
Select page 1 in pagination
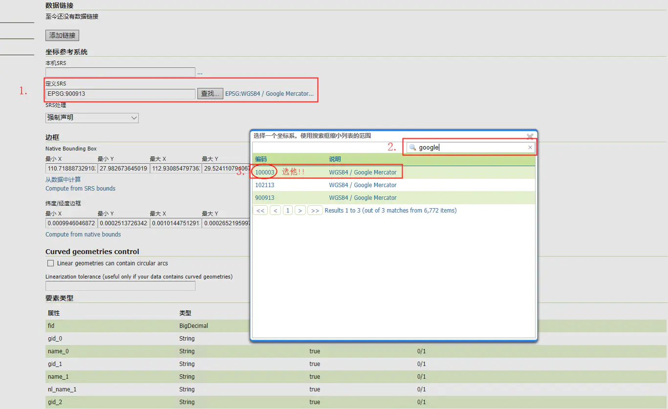(x=288, y=211)
